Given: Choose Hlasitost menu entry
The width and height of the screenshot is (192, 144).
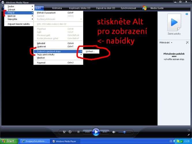Looking at the screenshot, I should tap(58, 58).
